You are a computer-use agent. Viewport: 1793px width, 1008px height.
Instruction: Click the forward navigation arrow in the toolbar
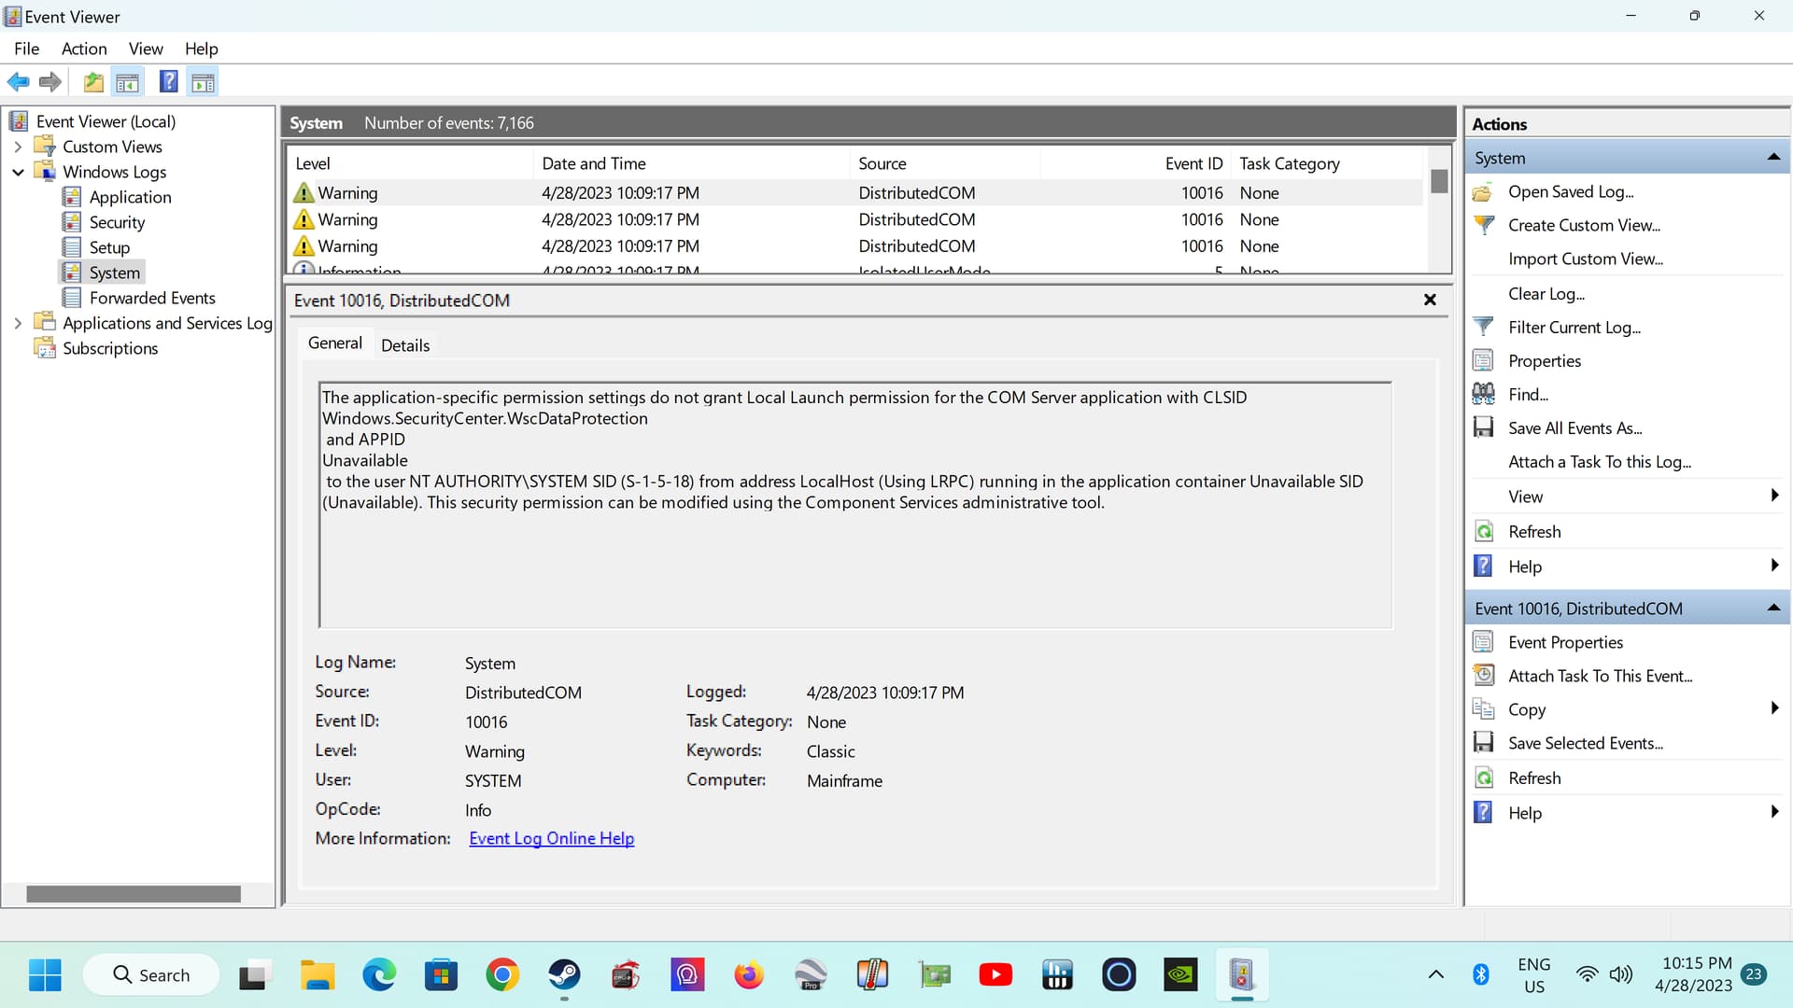coord(49,82)
